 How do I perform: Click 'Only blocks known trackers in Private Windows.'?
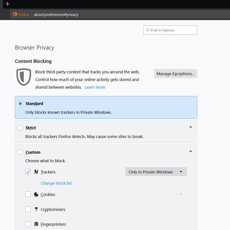point(68,112)
